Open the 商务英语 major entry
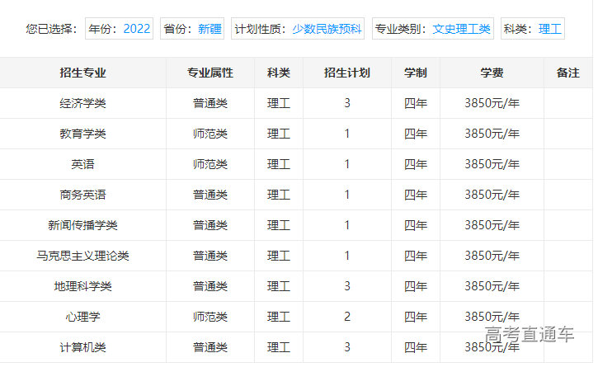 point(82,195)
